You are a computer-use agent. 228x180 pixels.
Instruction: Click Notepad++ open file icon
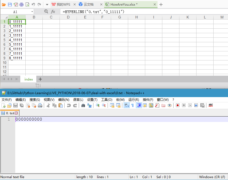click(x=9, y=105)
